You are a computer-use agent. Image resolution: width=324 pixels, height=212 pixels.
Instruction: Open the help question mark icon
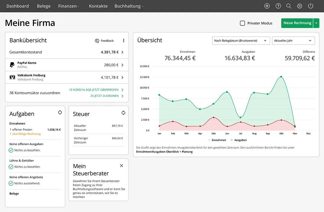[x=278, y=6]
